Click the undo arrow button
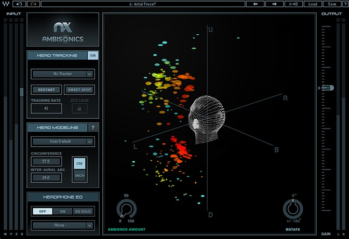The image size is (349, 239). coord(19,4)
